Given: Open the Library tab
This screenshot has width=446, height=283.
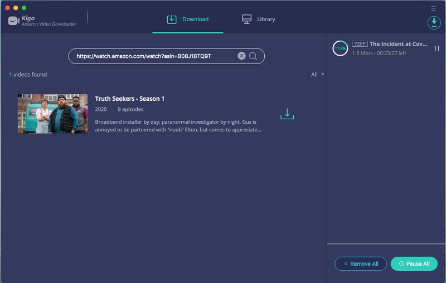Looking at the screenshot, I should [x=258, y=19].
